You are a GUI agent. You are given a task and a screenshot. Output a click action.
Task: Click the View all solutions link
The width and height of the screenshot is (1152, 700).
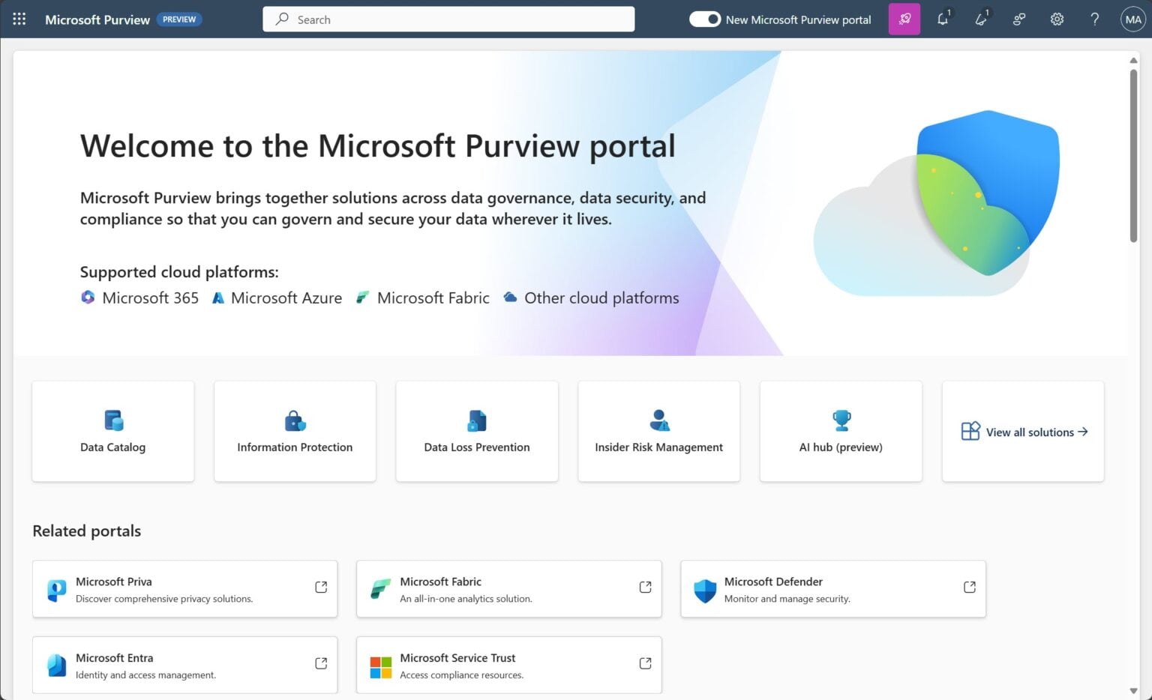pyautogui.click(x=1023, y=432)
